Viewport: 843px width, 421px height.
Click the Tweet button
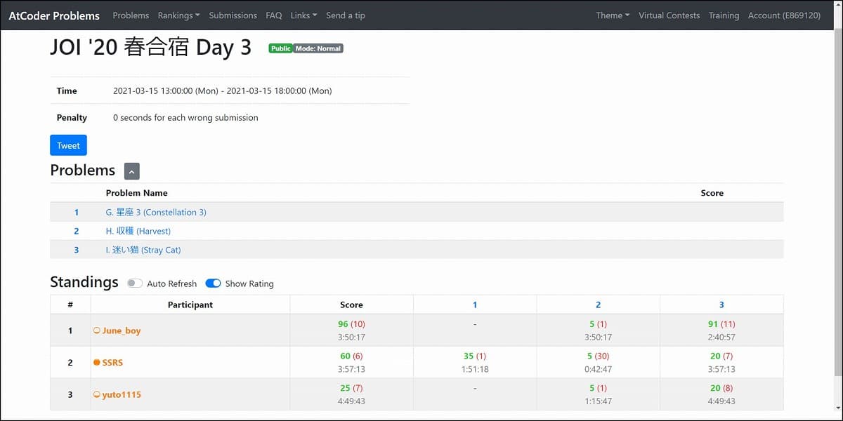click(68, 145)
